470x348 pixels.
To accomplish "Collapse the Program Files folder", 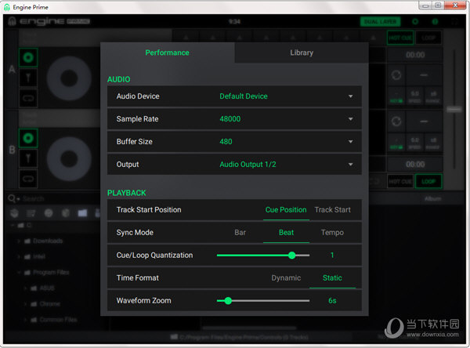I will [x=19, y=273].
